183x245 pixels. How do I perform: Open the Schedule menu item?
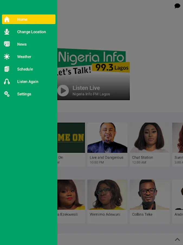(x=29, y=69)
